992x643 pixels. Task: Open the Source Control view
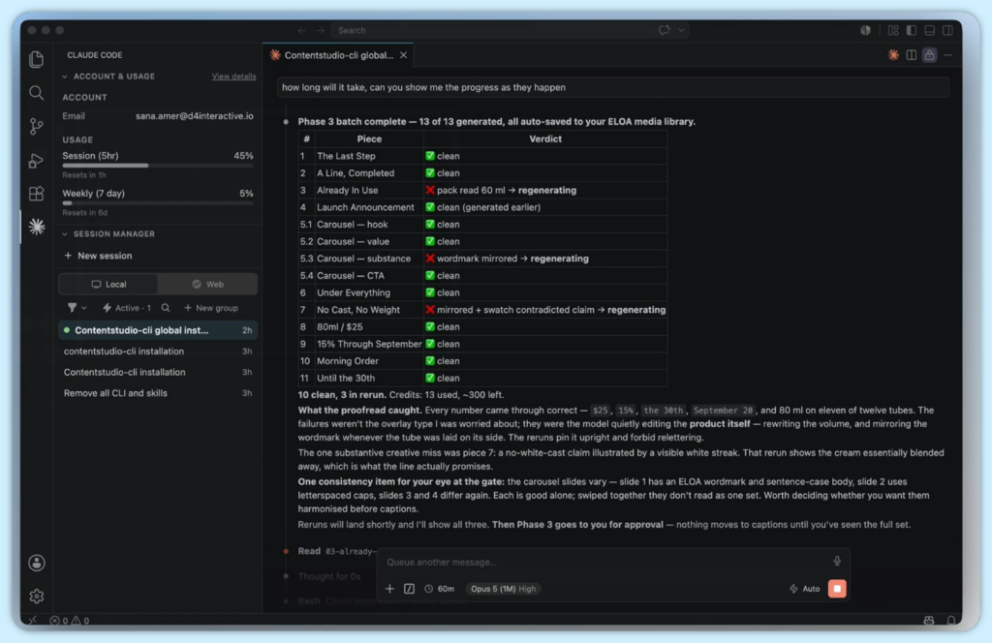point(37,127)
